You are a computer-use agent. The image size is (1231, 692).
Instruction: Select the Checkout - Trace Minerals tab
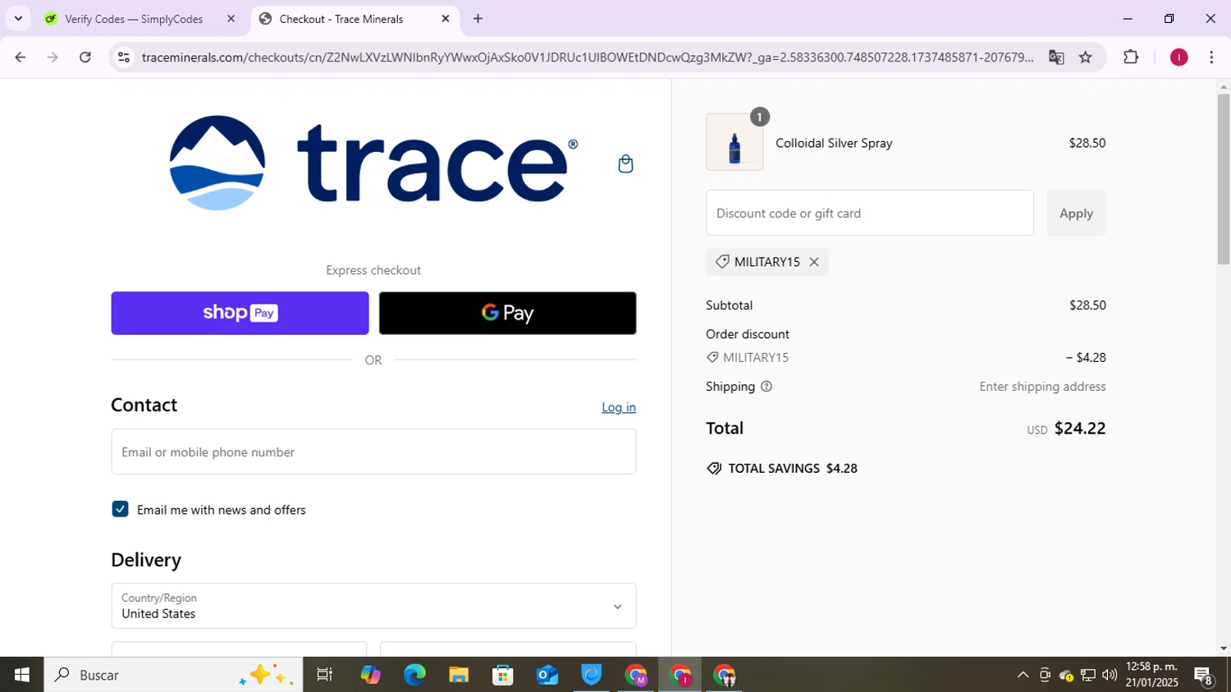[x=341, y=19]
